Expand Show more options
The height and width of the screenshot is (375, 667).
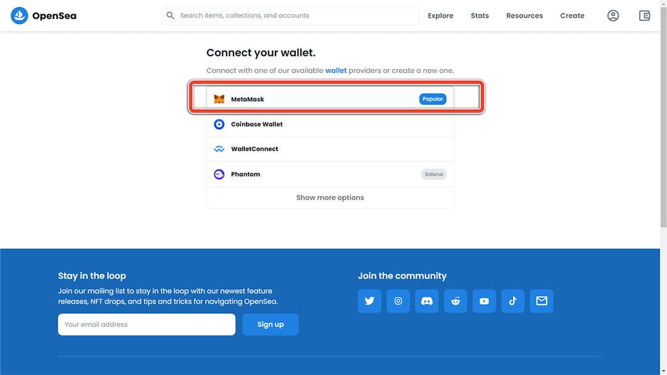point(330,197)
